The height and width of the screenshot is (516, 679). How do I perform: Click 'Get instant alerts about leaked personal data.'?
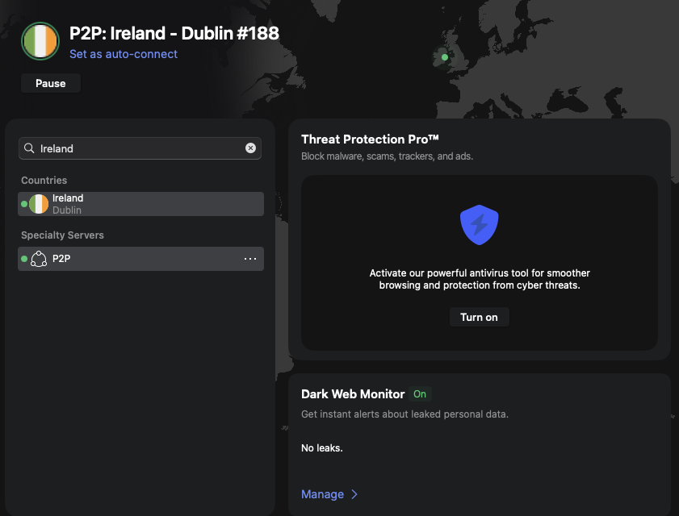coord(404,414)
